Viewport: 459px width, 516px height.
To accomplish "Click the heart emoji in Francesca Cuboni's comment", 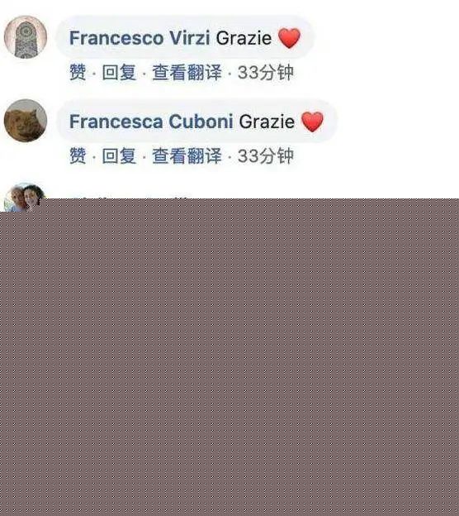I will point(312,122).
